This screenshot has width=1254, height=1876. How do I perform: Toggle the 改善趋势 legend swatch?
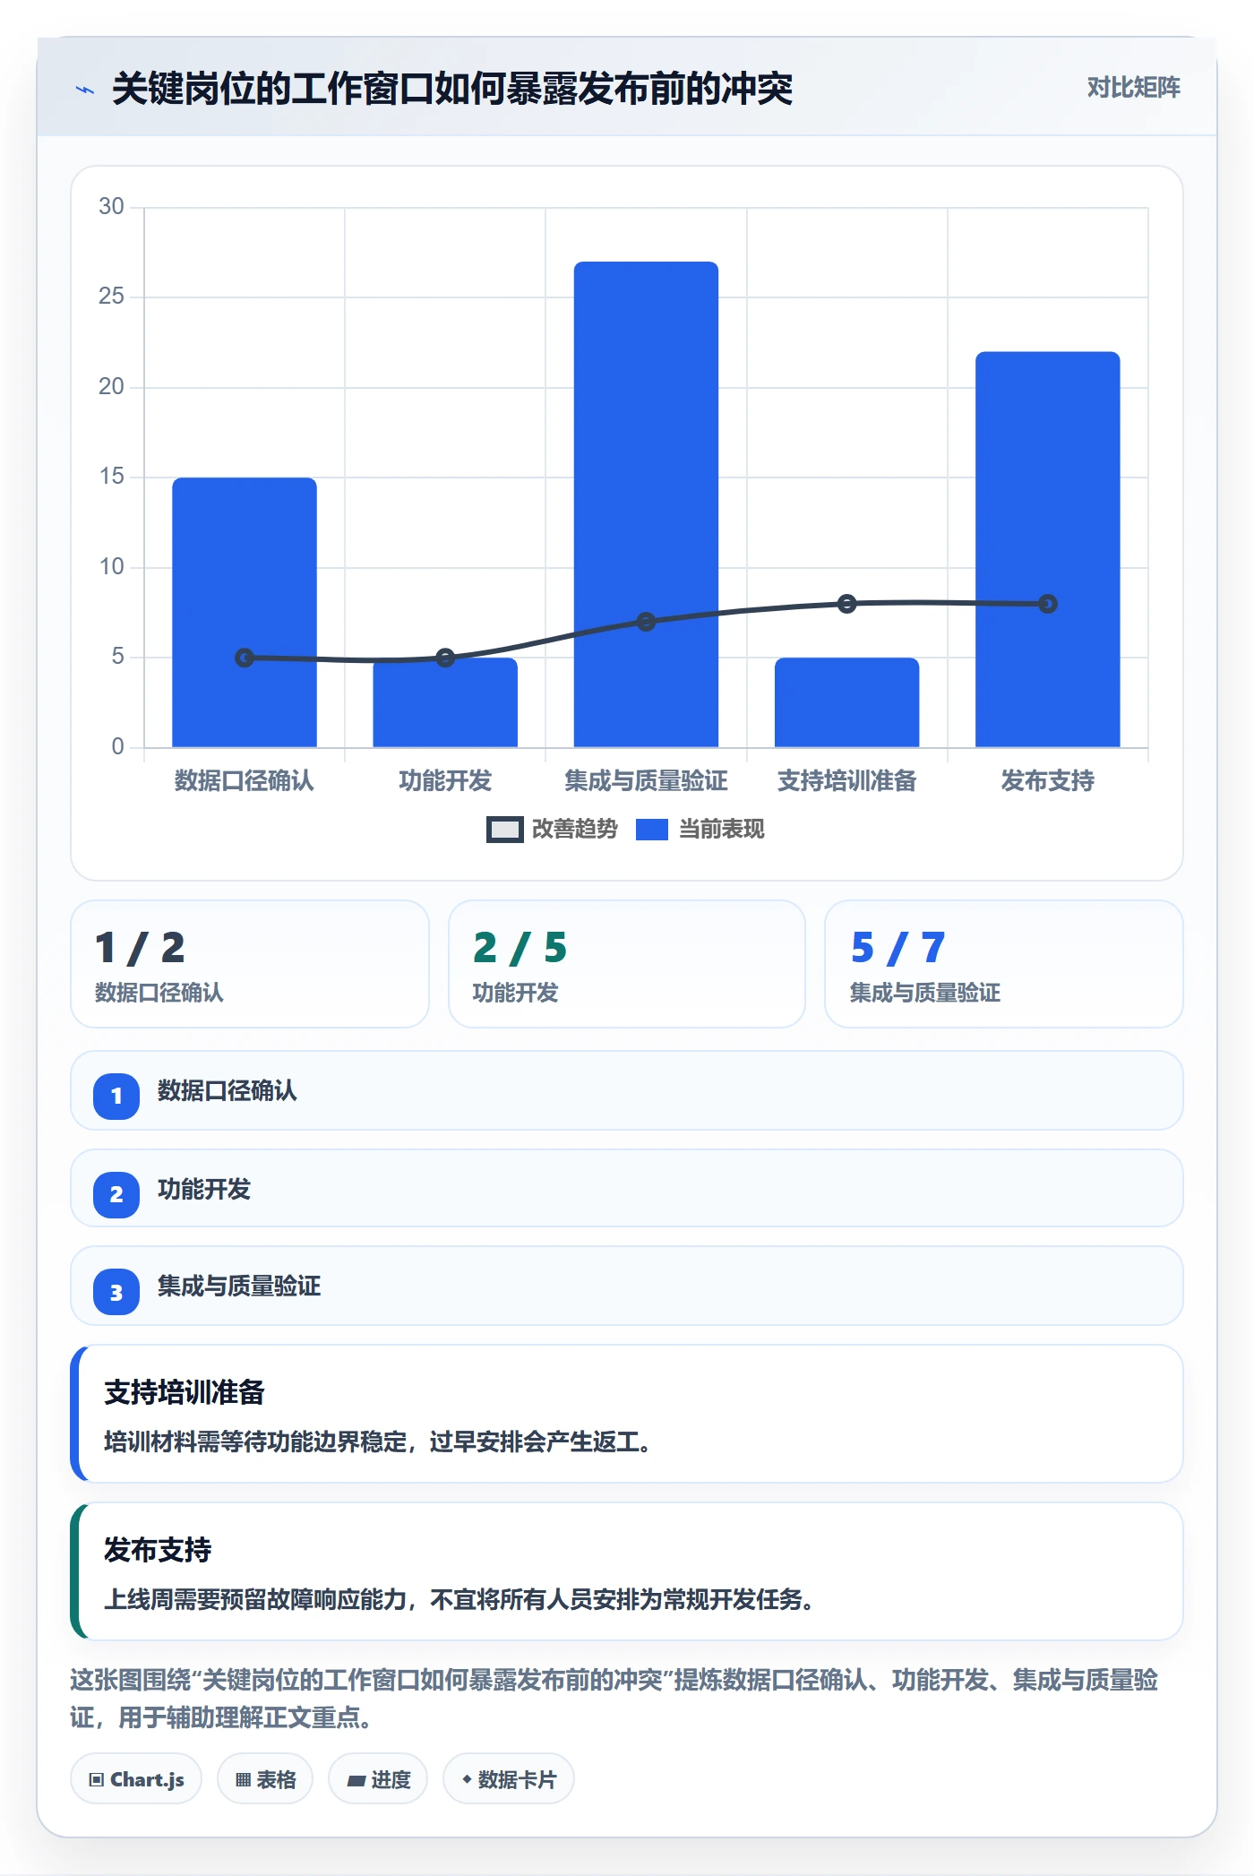504,830
